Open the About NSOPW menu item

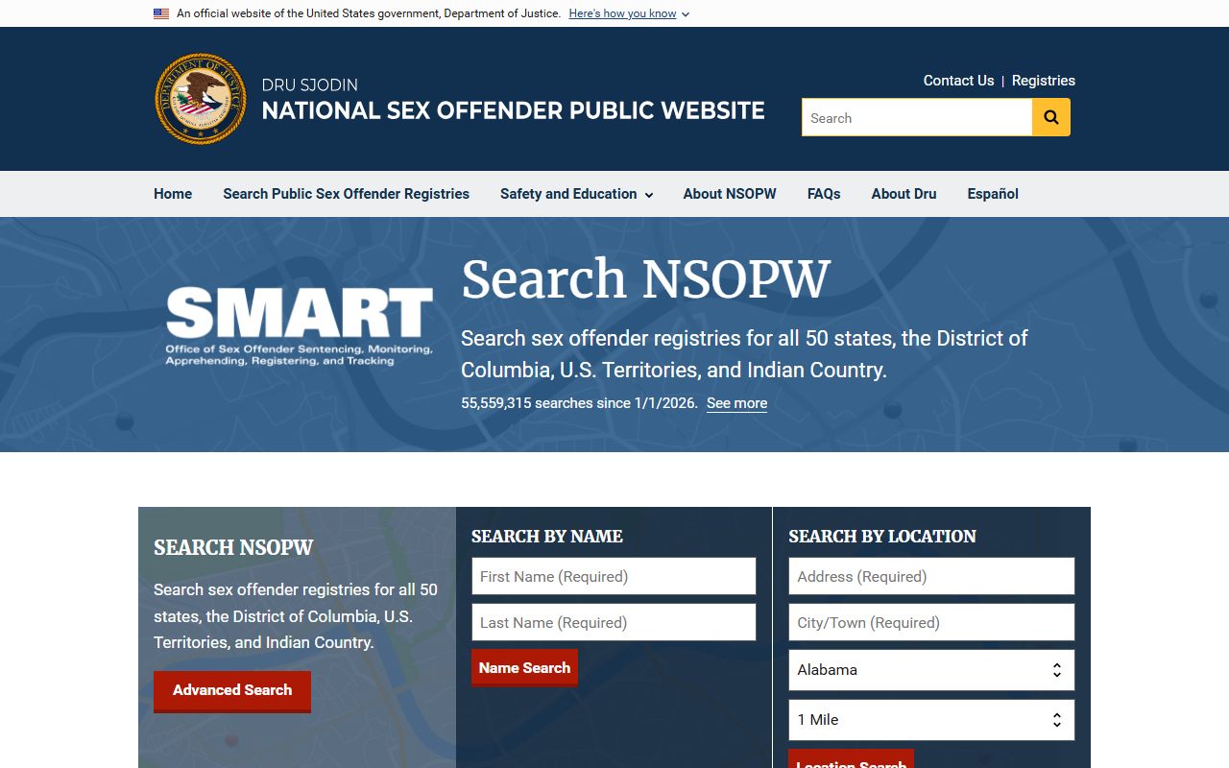730,194
